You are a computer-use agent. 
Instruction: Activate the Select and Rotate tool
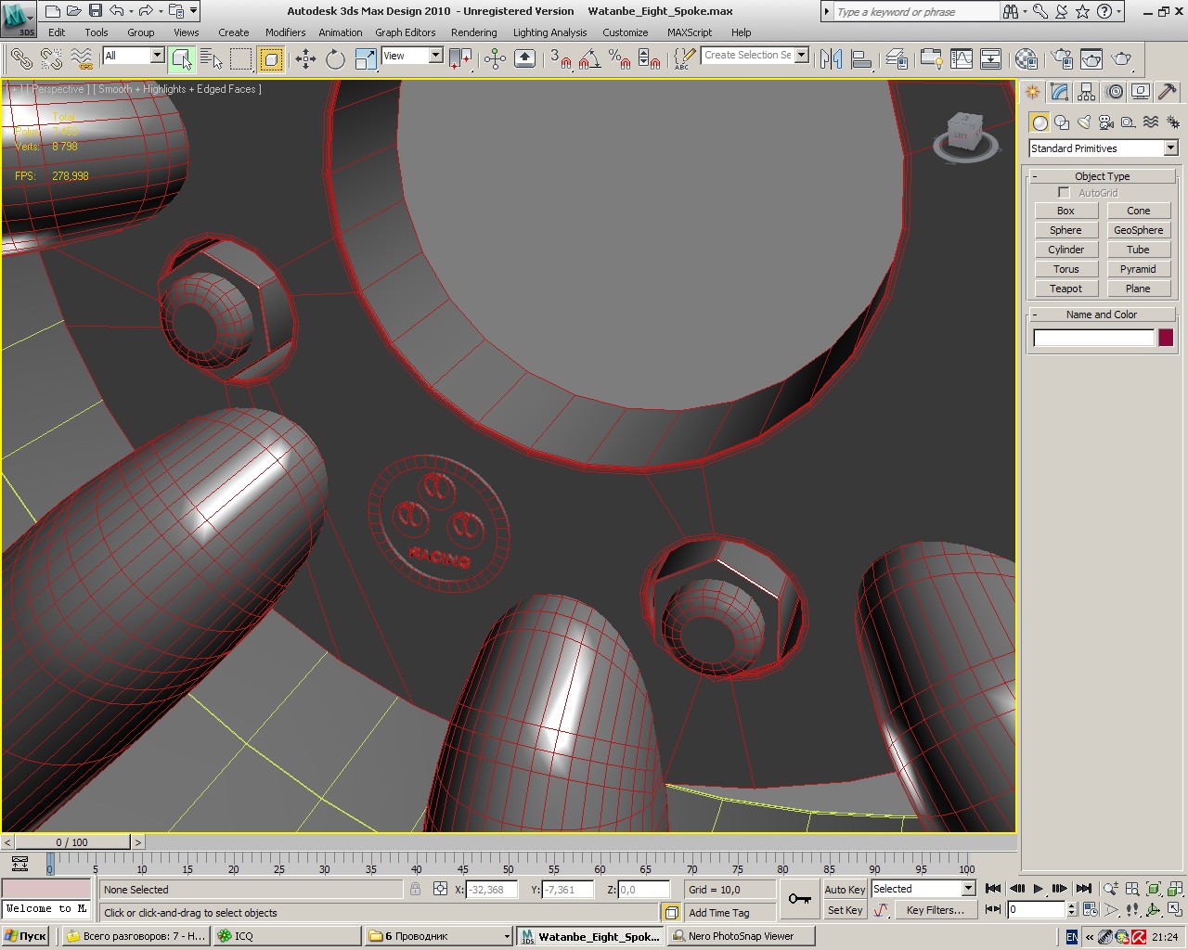(x=335, y=59)
